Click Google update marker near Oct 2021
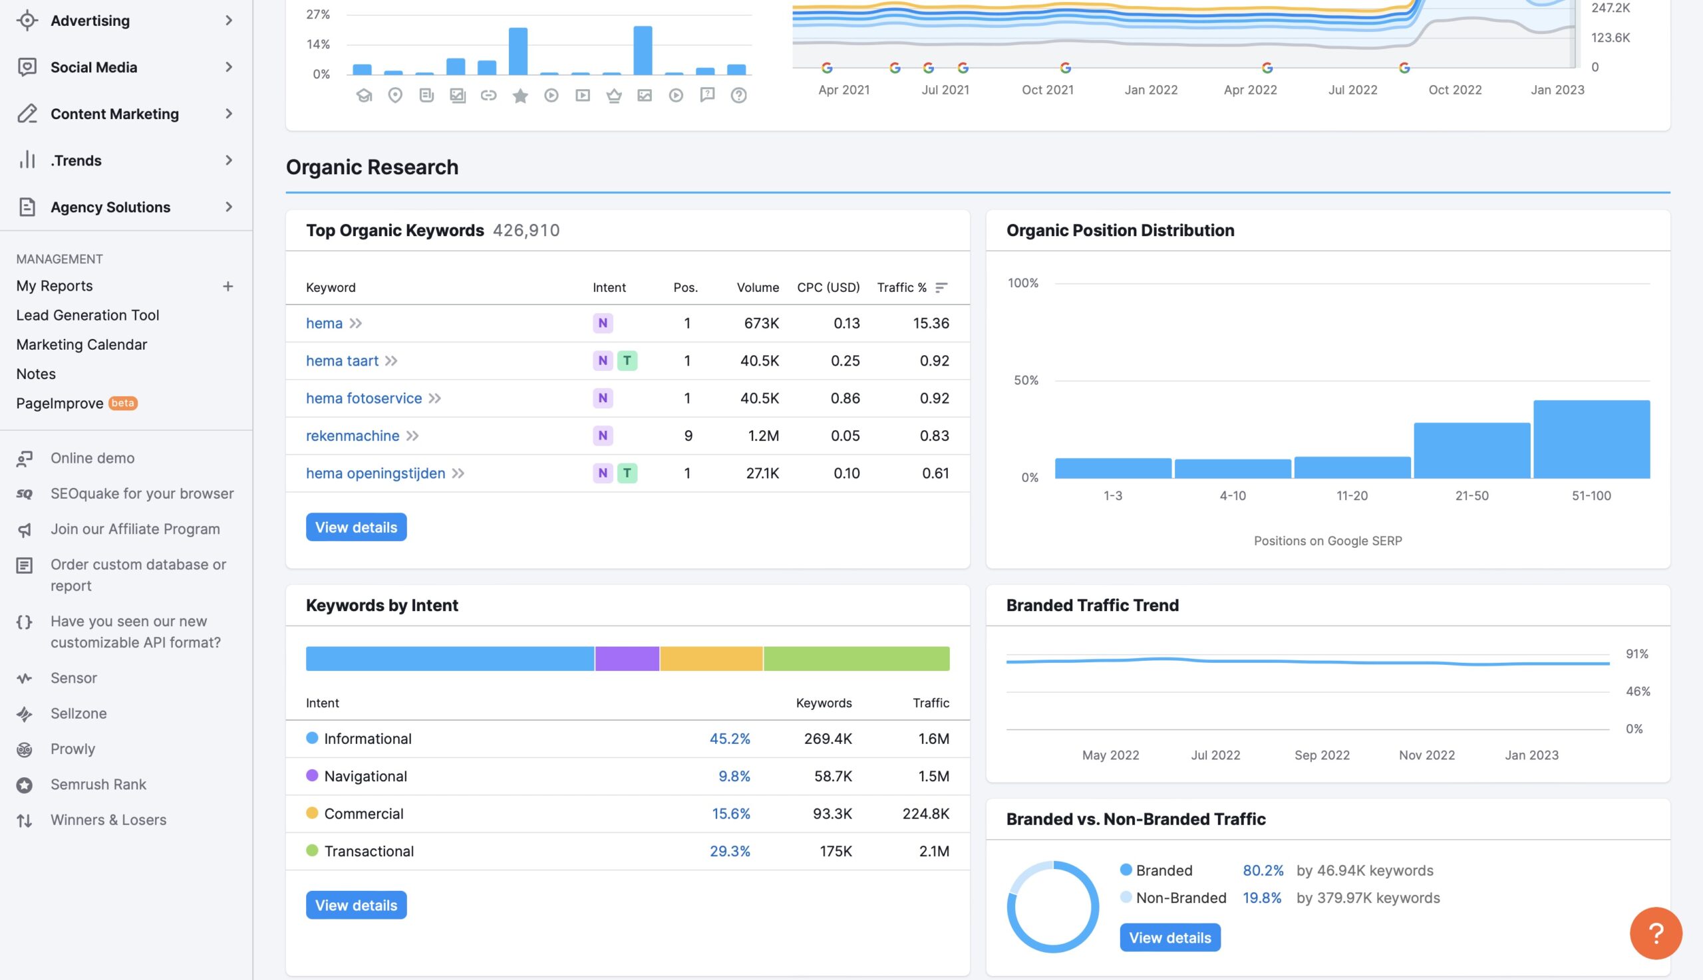This screenshot has width=1703, height=980. tap(1065, 68)
